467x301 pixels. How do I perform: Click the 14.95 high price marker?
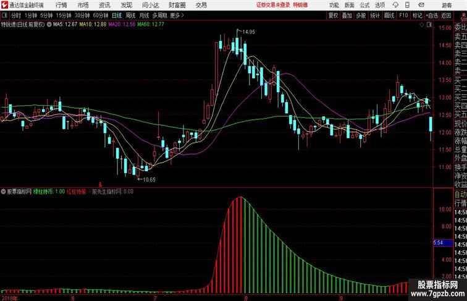pyautogui.click(x=248, y=32)
